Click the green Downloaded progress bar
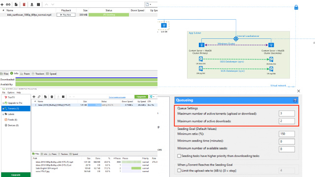Image resolution: width=315 pixels, height=177 pixels. click(87, 80)
